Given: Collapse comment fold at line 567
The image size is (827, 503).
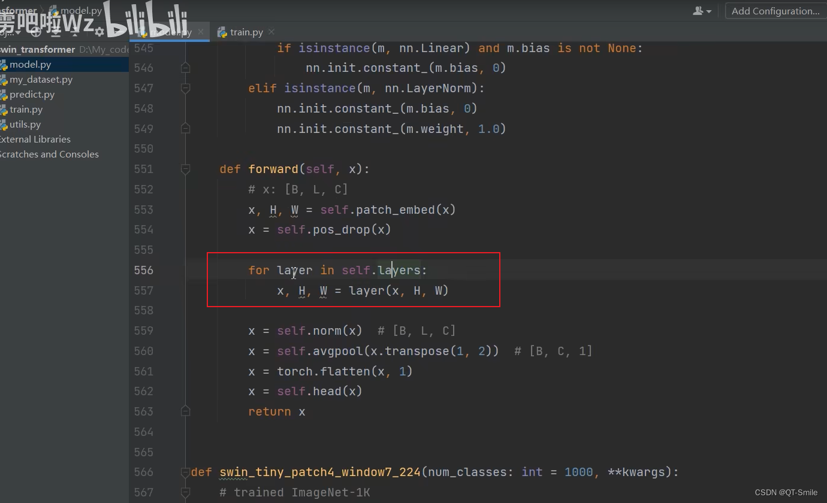Looking at the screenshot, I should (185, 492).
